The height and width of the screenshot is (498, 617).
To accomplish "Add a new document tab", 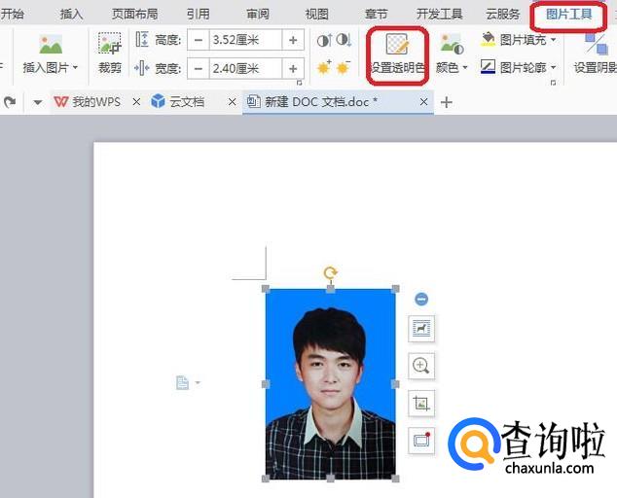I will (x=447, y=102).
